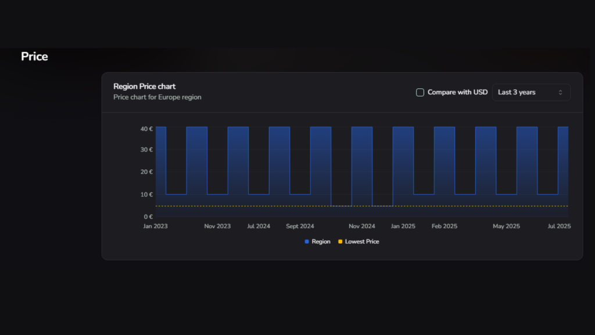Click the Price section heading
This screenshot has height=335, width=595.
click(x=34, y=56)
